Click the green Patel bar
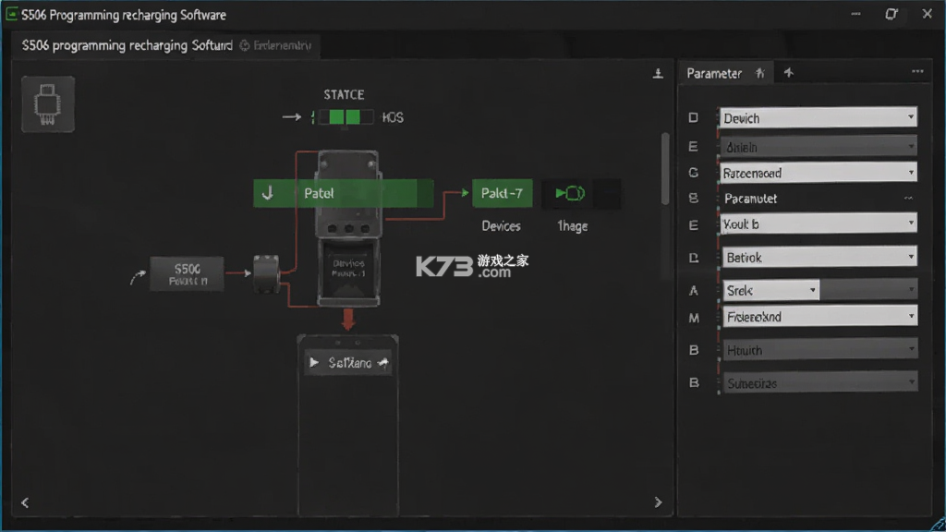 (x=344, y=193)
